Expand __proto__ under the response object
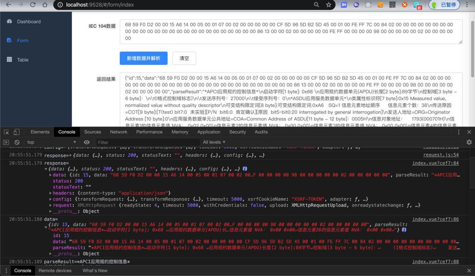Image resolution: width=475 pixels, height=276 pixels. pyautogui.click(x=50, y=211)
